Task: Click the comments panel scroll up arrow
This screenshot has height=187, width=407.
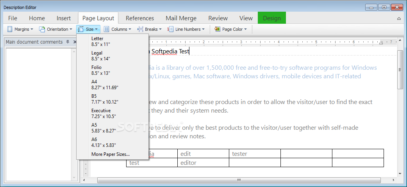Action: (x=74, y=51)
